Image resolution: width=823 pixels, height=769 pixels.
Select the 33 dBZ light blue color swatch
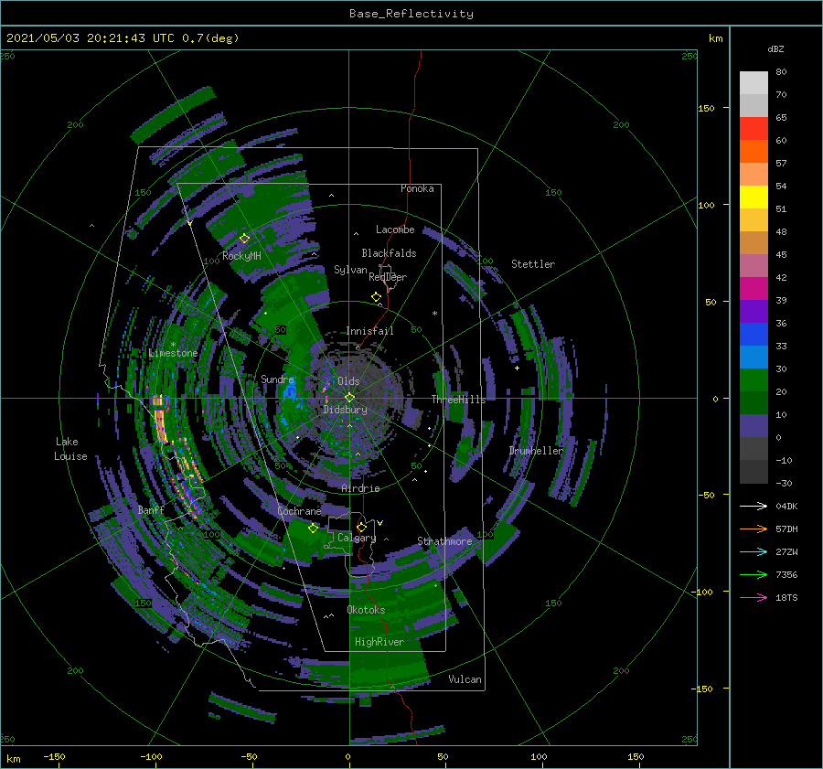click(x=754, y=357)
